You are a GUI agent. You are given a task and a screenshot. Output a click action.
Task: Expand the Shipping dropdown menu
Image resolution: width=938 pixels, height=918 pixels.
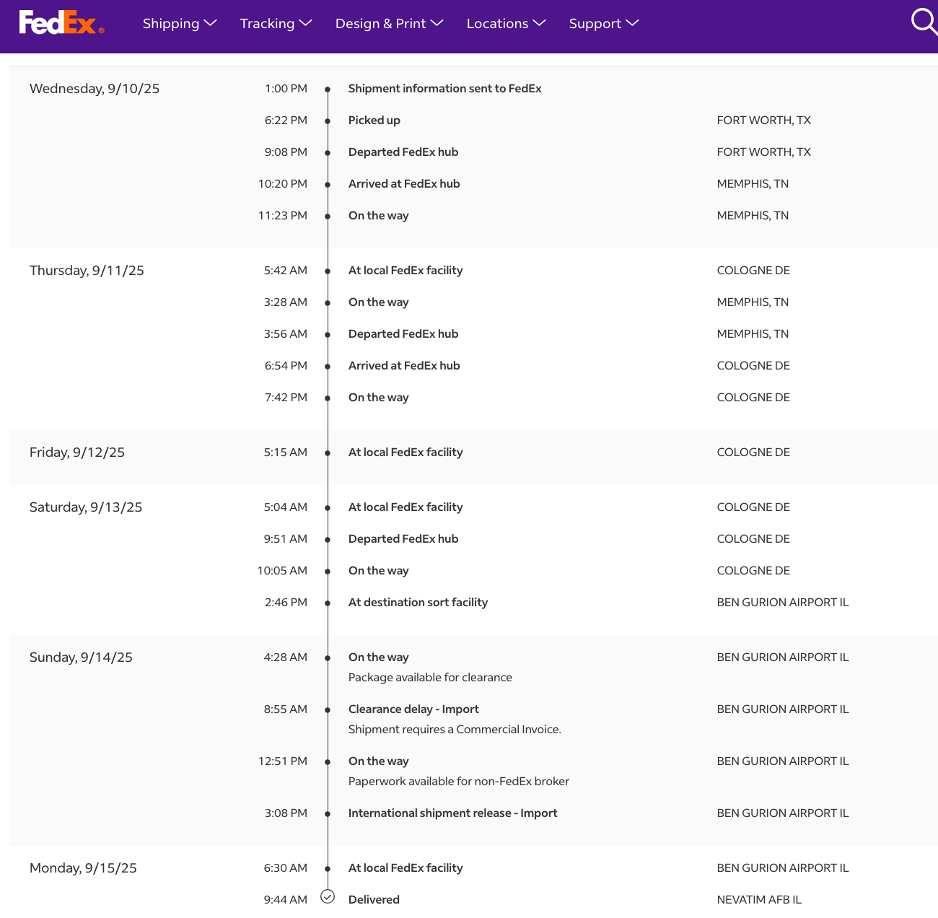pyautogui.click(x=179, y=24)
